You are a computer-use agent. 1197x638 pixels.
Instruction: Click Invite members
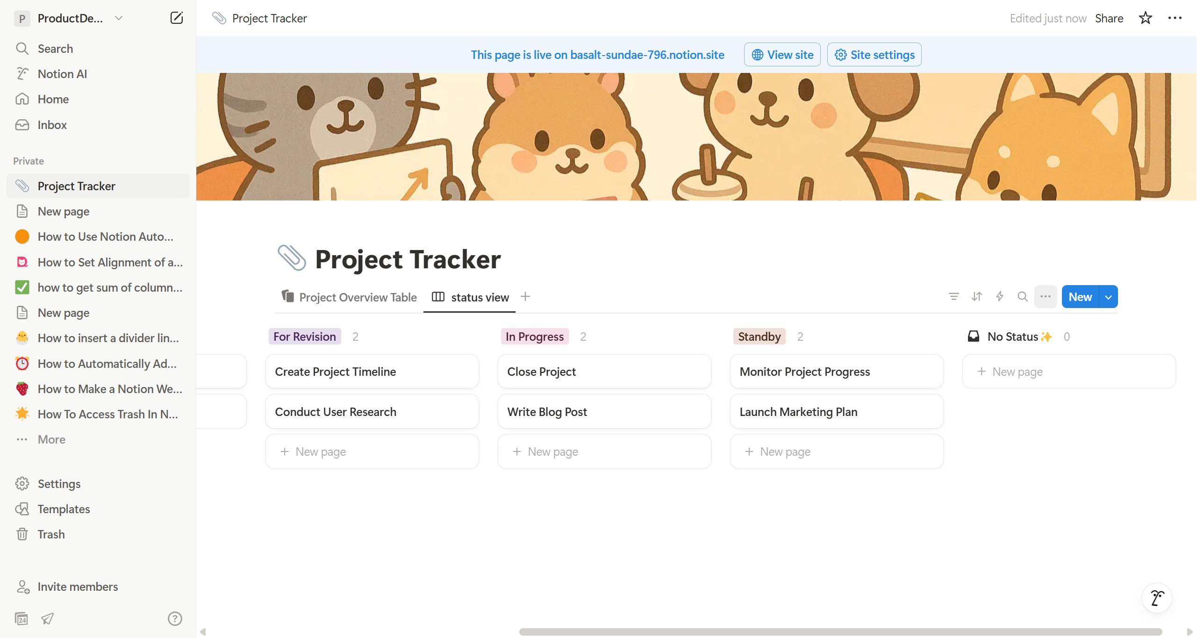pyautogui.click(x=98, y=587)
